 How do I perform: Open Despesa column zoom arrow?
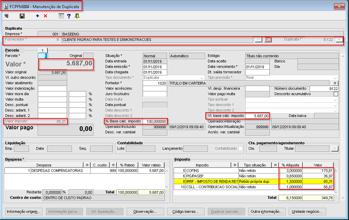87,165
